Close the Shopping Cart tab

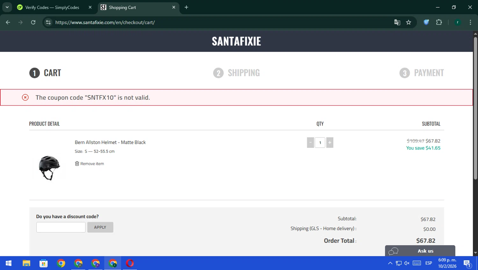click(x=174, y=7)
